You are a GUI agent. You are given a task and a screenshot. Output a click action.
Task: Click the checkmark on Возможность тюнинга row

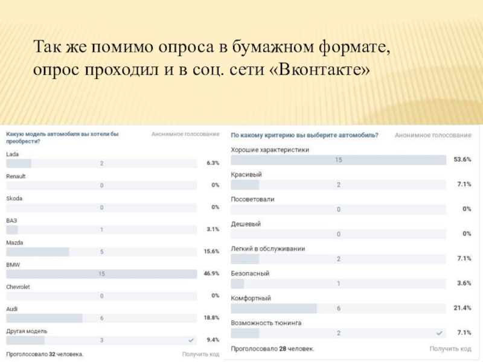(x=440, y=333)
